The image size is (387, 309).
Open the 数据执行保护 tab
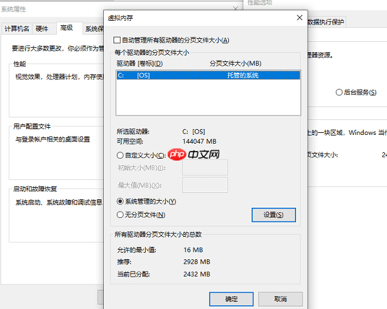pyautogui.click(x=326, y=22)
